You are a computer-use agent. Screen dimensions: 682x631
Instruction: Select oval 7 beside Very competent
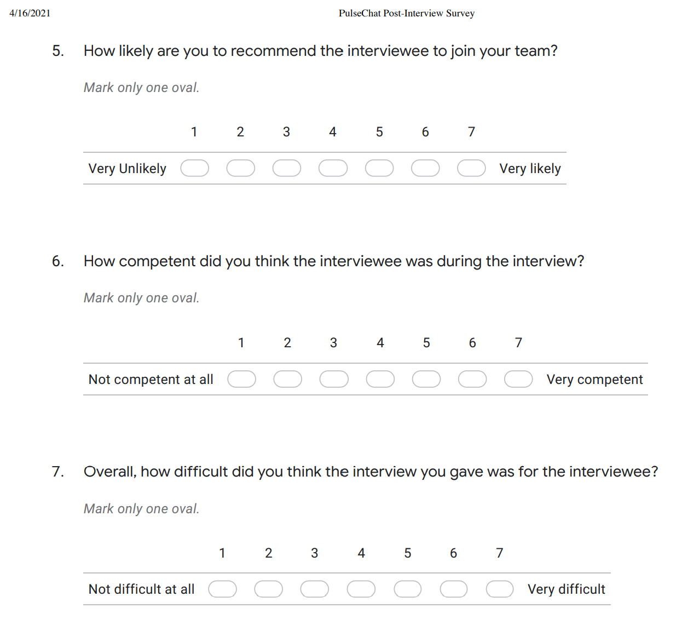pos(518,379)
